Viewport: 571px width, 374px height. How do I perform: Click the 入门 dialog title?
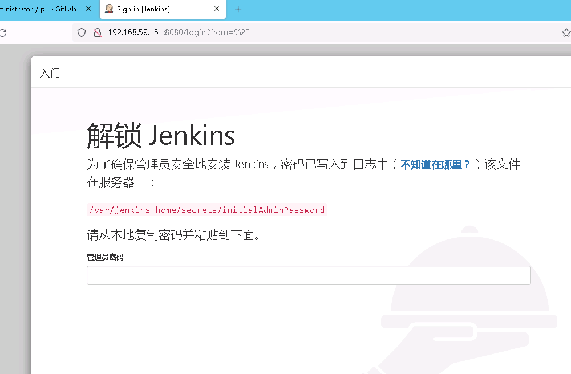click(50, 73)
